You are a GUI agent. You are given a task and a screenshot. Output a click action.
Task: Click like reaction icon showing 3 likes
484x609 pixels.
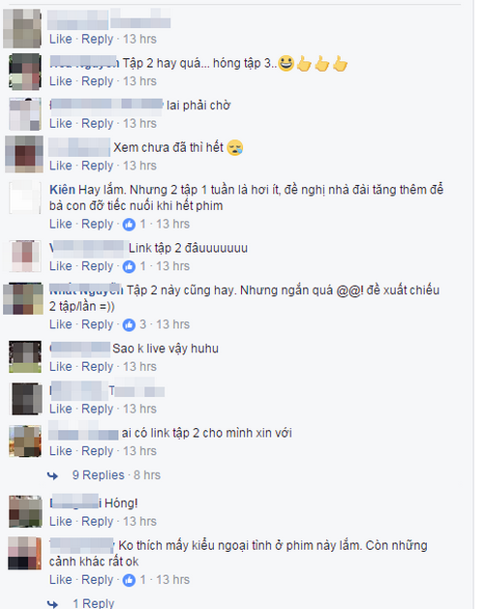pyautogui.click(x=129, y=324)
